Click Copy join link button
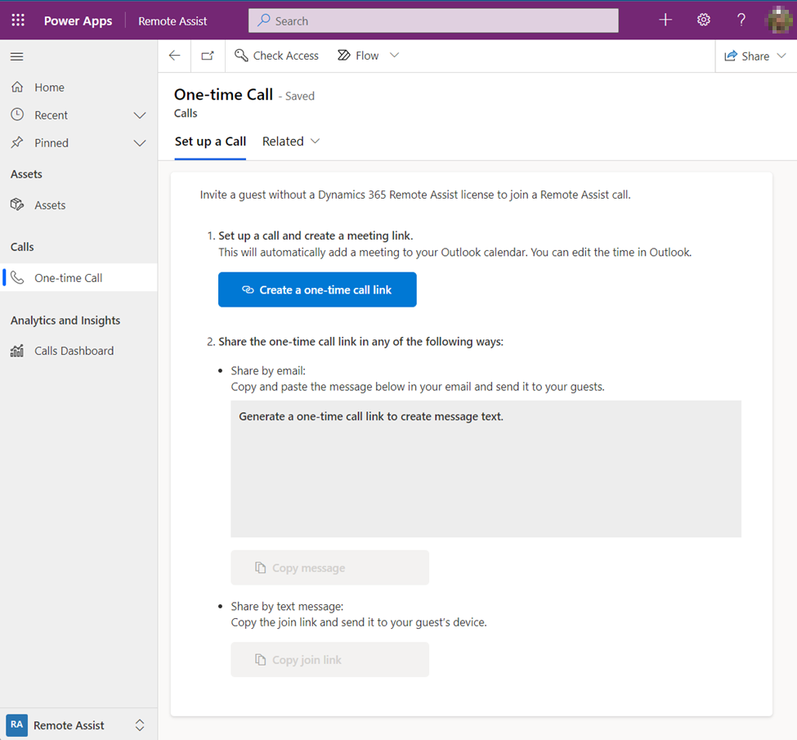 pos(330,660)
